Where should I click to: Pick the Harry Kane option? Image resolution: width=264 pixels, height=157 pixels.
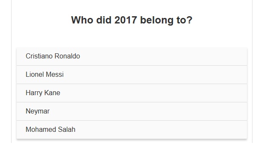tap(132, 93)
